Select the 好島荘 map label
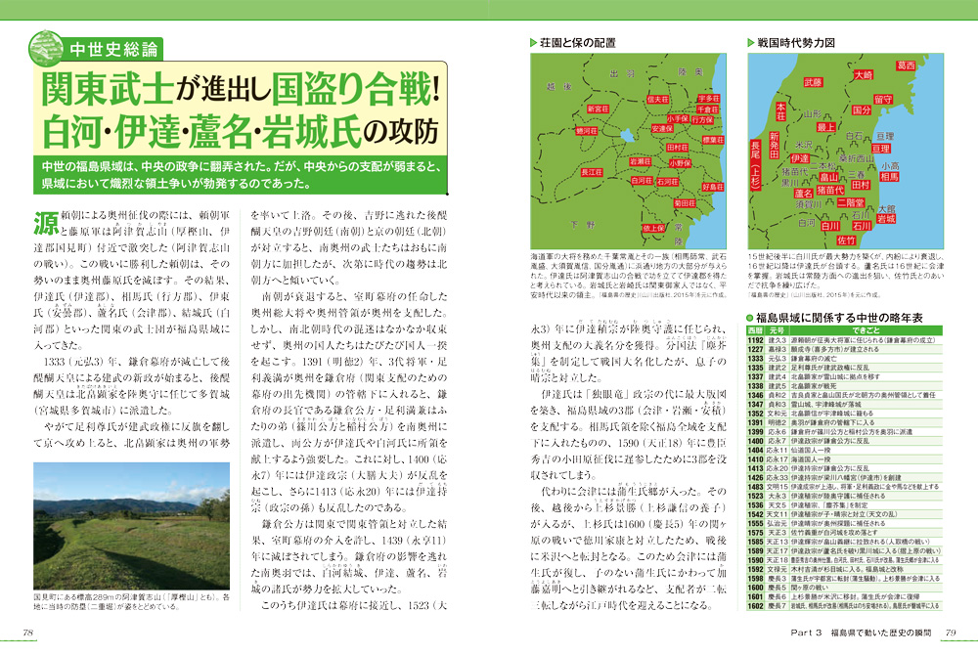Image resolution: width=978 pixels, height=655 pixels. 713,187
